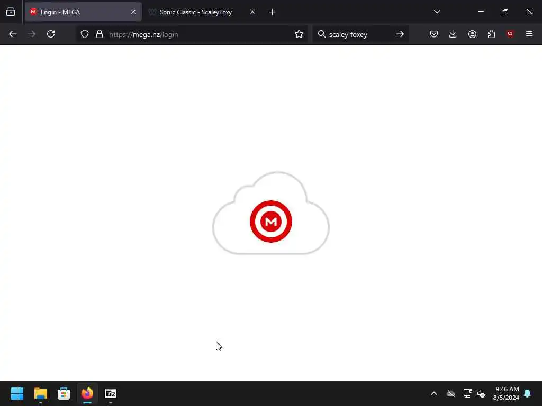Close the Sonic Classic - ScaleyFoxy tab
Viewport: 542px width, 406px height.
point(252,12)
